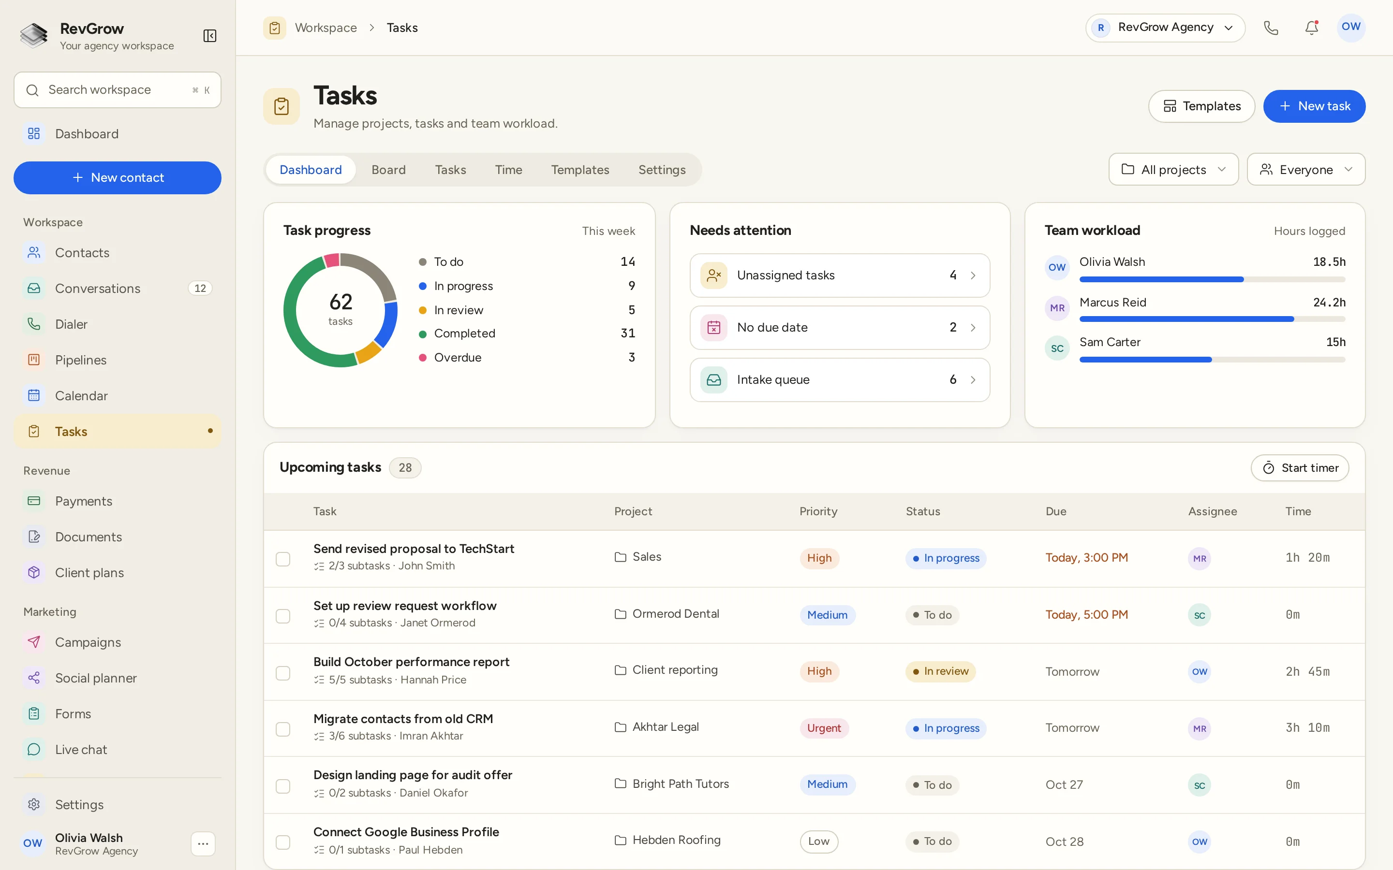The width and height of the screenshot is (1393, 870).
Task: Expand the Everyone assignee filter
Action: [1305, 169]
